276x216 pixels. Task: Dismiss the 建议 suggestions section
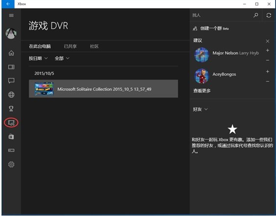click(268, 41)
